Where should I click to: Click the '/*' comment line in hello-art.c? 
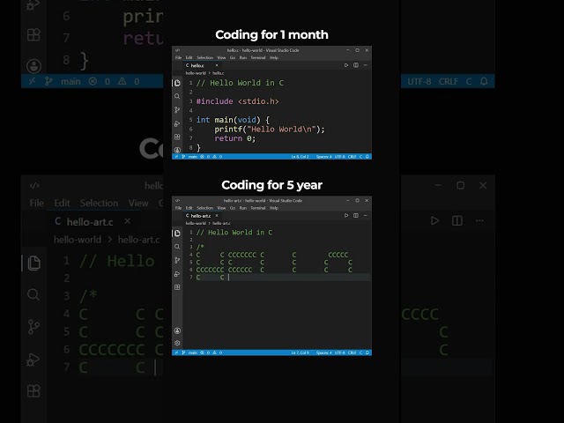coord(200,247)
